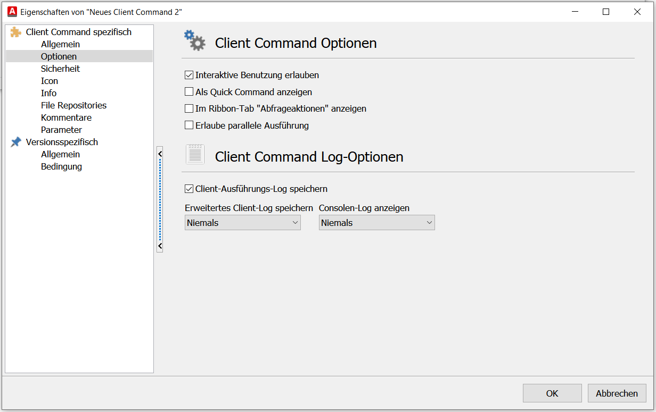Enable Als Quick Command anzeigen checkbox

189,92
